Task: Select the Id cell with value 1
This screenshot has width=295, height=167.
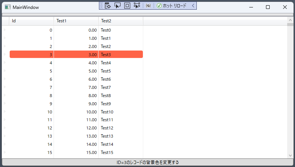Action: (31, 38)
